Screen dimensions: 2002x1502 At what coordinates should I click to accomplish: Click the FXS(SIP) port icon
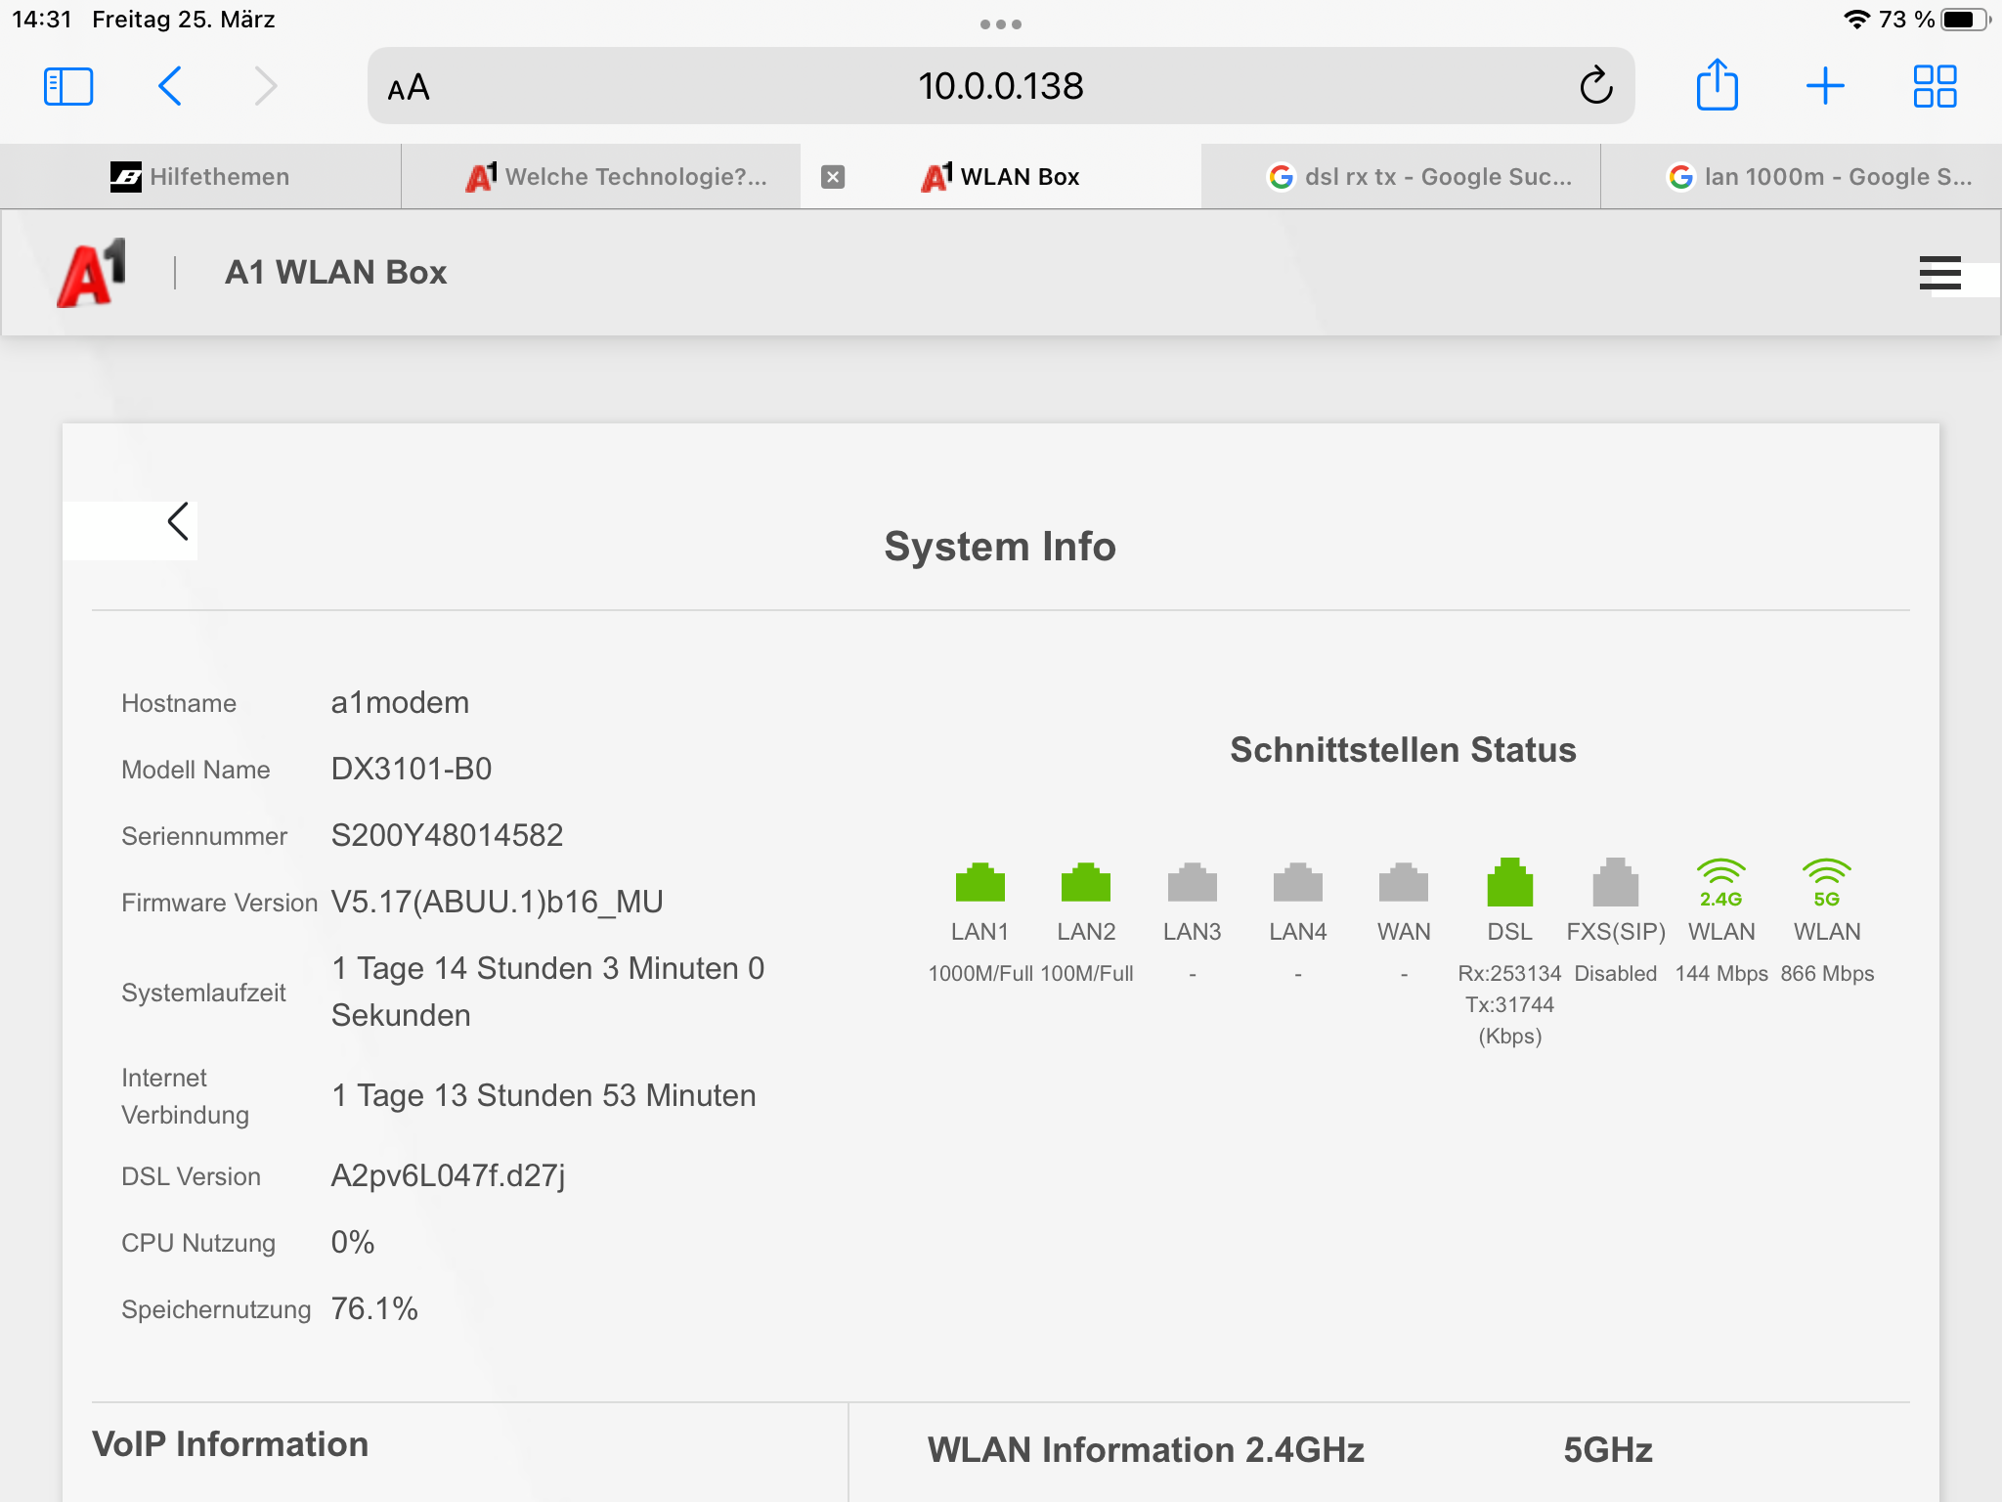1615,882
